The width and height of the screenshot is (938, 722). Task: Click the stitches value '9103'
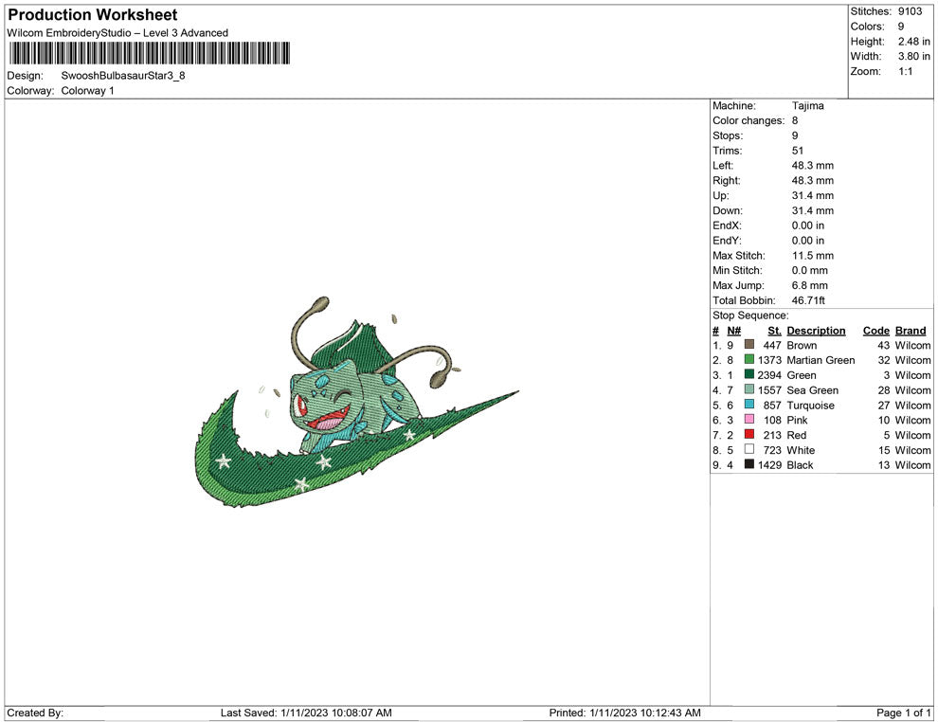(x=910, y=11)
